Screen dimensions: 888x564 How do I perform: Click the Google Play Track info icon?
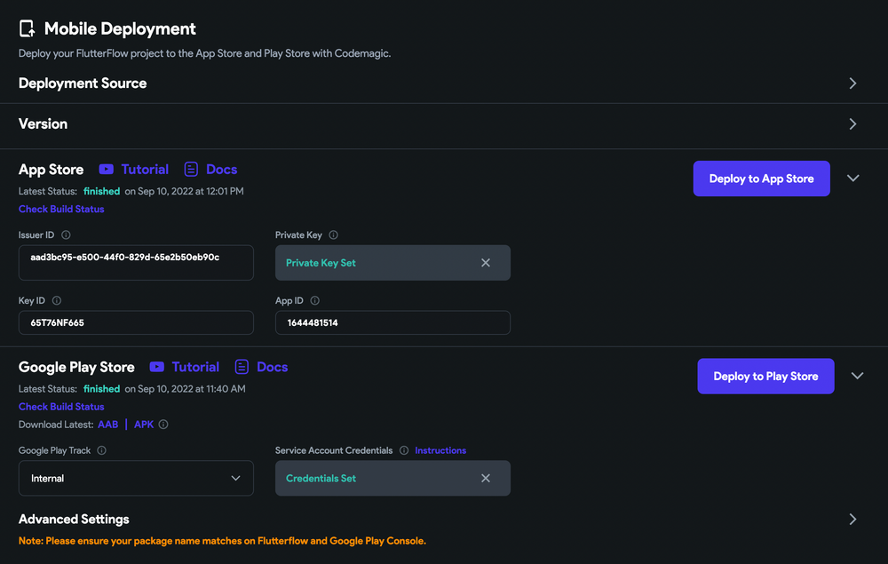point(100,450)
